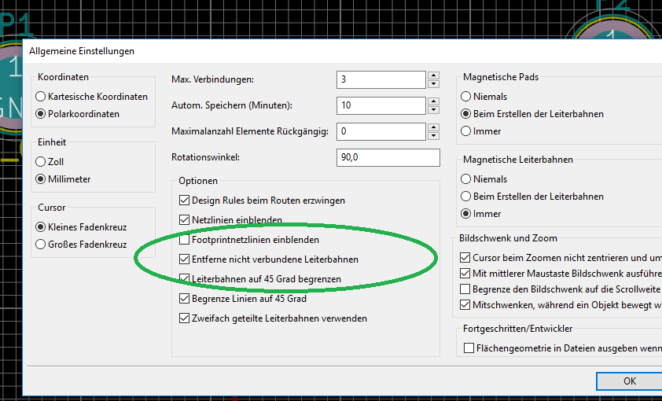
Task: Confirm settings with the OK button
Action: click(629, 381)
